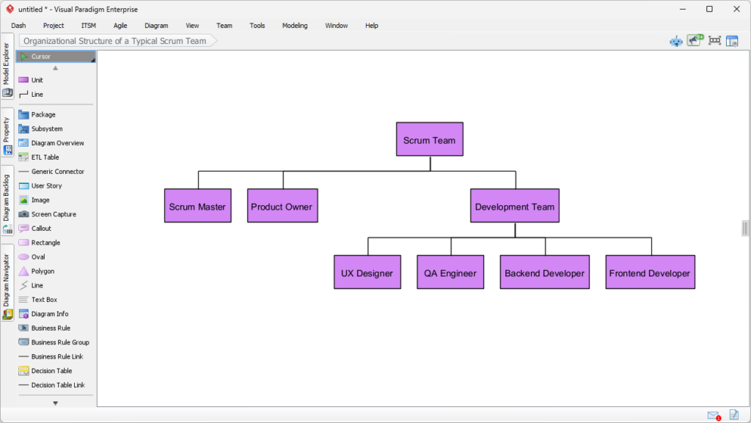Open the Window menu
Image resolution: width=751 pixels, height=423 pixels.
[x=336, y=26]
